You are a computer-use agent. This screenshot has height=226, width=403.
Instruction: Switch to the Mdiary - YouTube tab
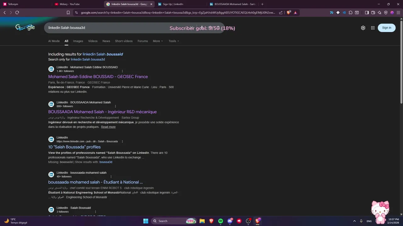click(x=77, y=4)
